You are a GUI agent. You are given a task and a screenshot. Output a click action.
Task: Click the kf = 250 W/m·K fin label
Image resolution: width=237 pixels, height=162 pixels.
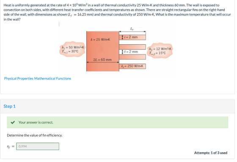click(132, 66)
